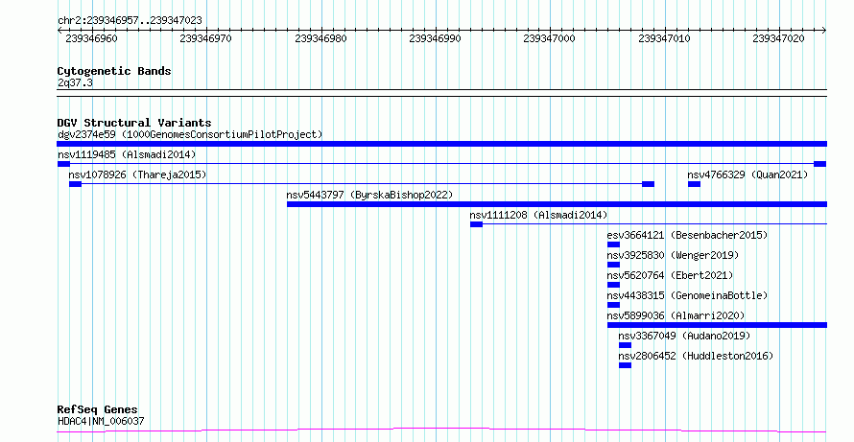Click ruler position 239346960

tap(91, 38)
